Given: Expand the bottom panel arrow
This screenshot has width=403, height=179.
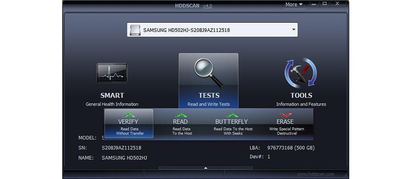Looking at the screenshot, I should point(205,168).
